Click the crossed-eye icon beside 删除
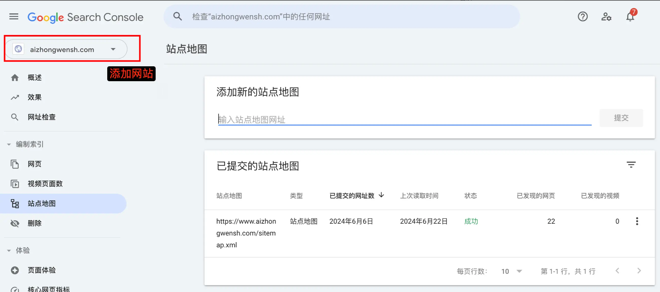 pos(15,223)
